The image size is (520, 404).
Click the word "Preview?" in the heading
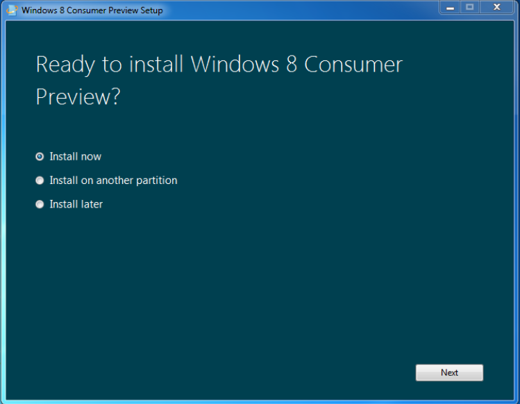(x=78, y=96)
